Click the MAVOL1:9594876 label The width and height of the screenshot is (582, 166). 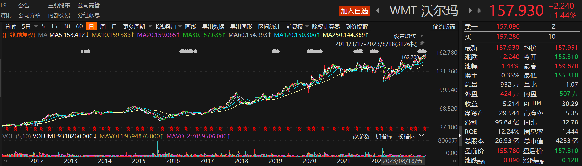click(x=132, y=136)
